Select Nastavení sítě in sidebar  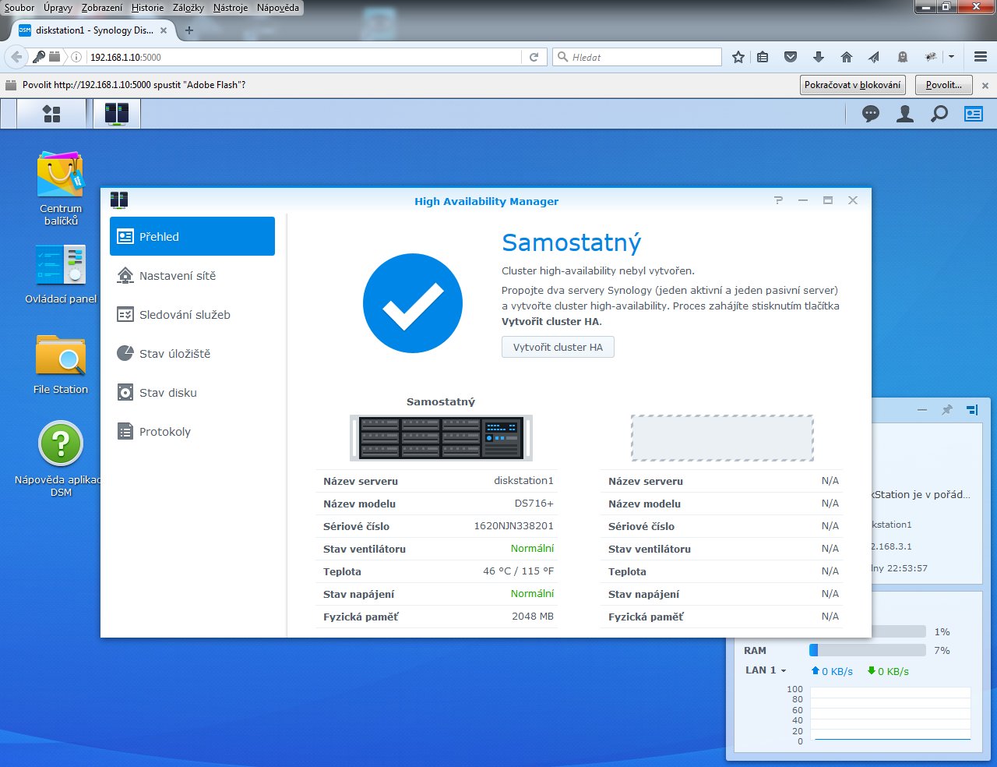178,276
